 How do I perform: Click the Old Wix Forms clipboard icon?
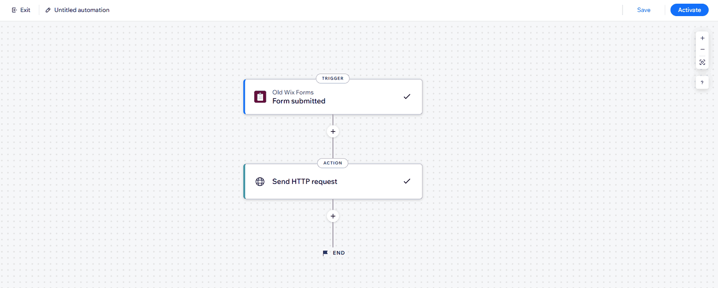click(260, 97)
